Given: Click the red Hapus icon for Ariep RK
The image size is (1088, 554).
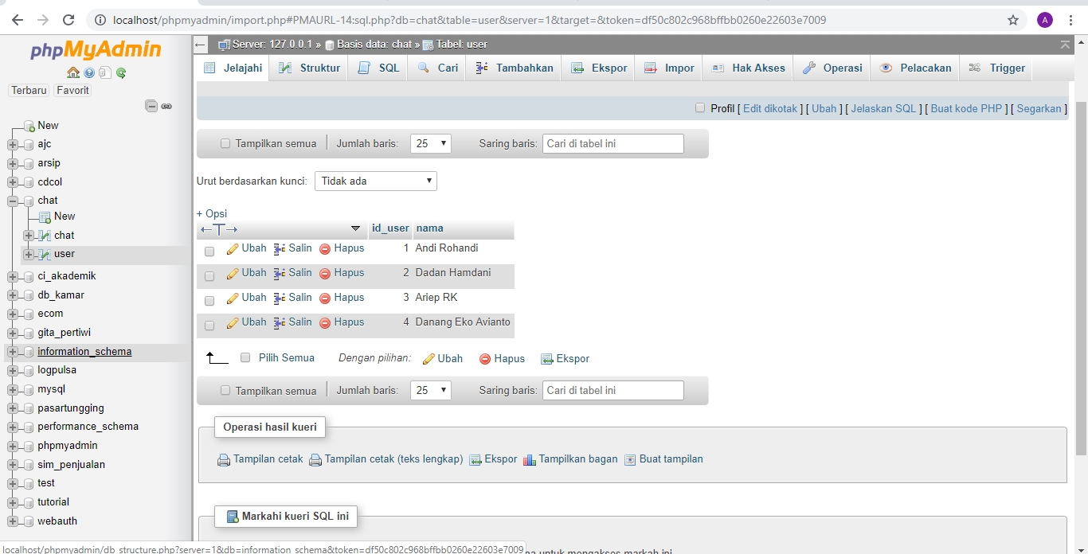Looking at the screenshot, I should coord(325,298).
